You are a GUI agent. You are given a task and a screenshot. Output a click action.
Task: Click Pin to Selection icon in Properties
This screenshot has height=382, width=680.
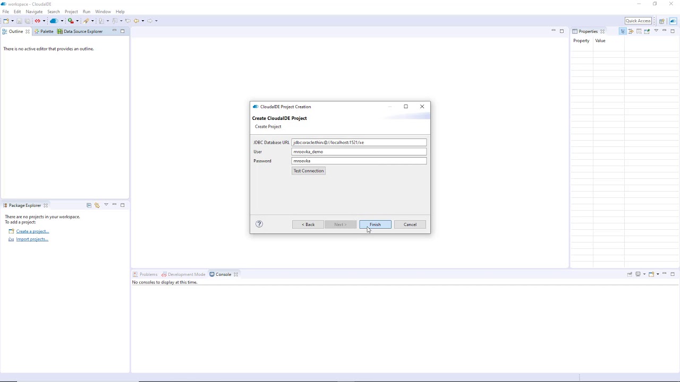[x=647, y=31]
